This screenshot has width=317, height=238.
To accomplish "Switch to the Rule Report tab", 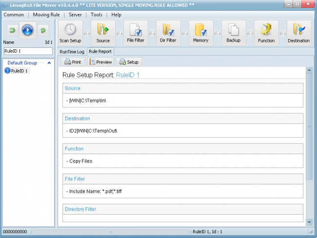I will point(100,52).
